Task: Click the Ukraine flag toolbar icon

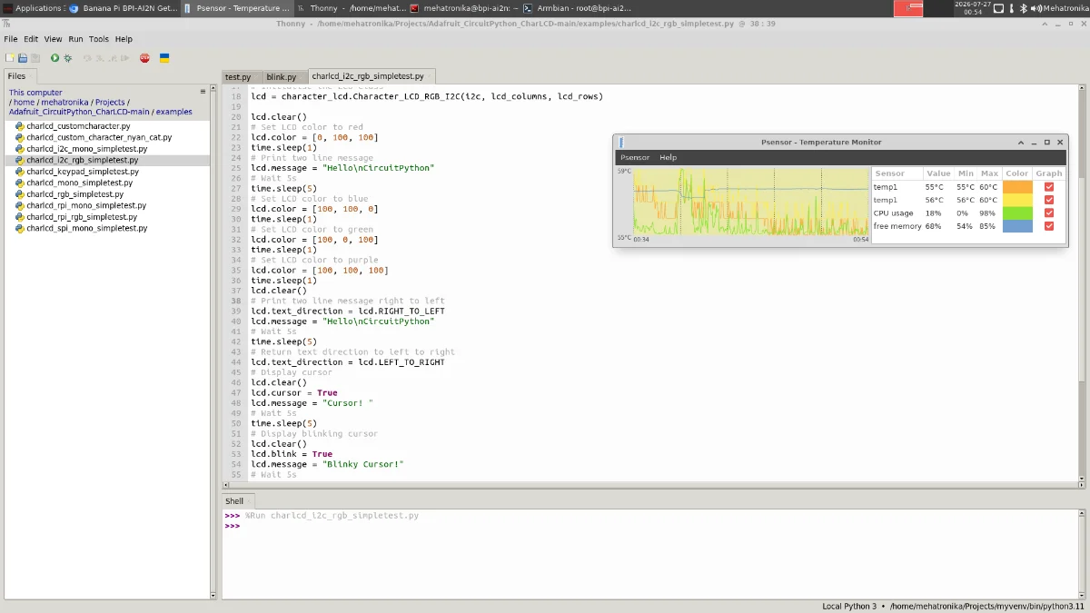Action: pyautogui.click(x=164, y=58)
